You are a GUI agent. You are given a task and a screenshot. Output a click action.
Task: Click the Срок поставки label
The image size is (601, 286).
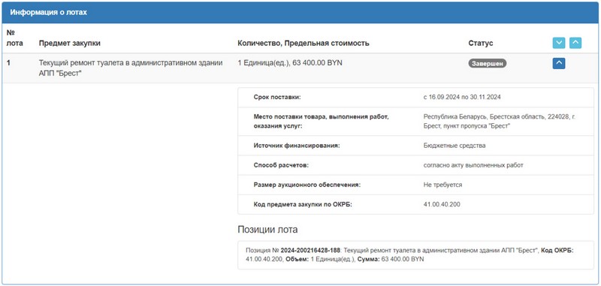pyautogui.click(x=277, y=98)
